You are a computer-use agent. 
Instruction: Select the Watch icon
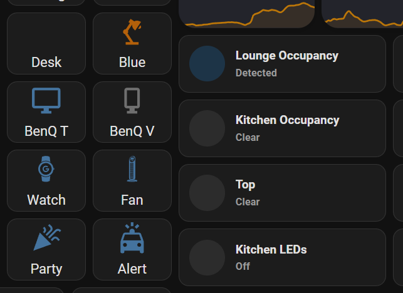pos(46,169)
